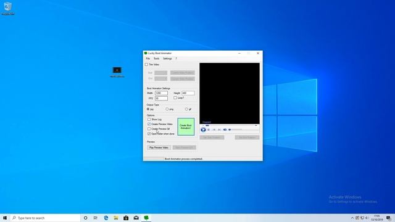Image resolution: width=395 pixels, height=222 pixels.
Task: Select jpg output type
Action: (x=148, y=109)
